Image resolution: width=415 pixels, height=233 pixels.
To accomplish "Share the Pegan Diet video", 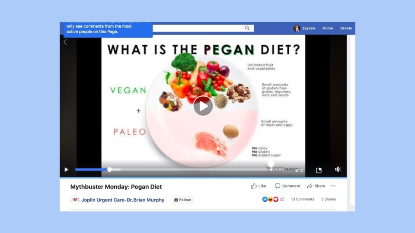I will pos(316,186).
